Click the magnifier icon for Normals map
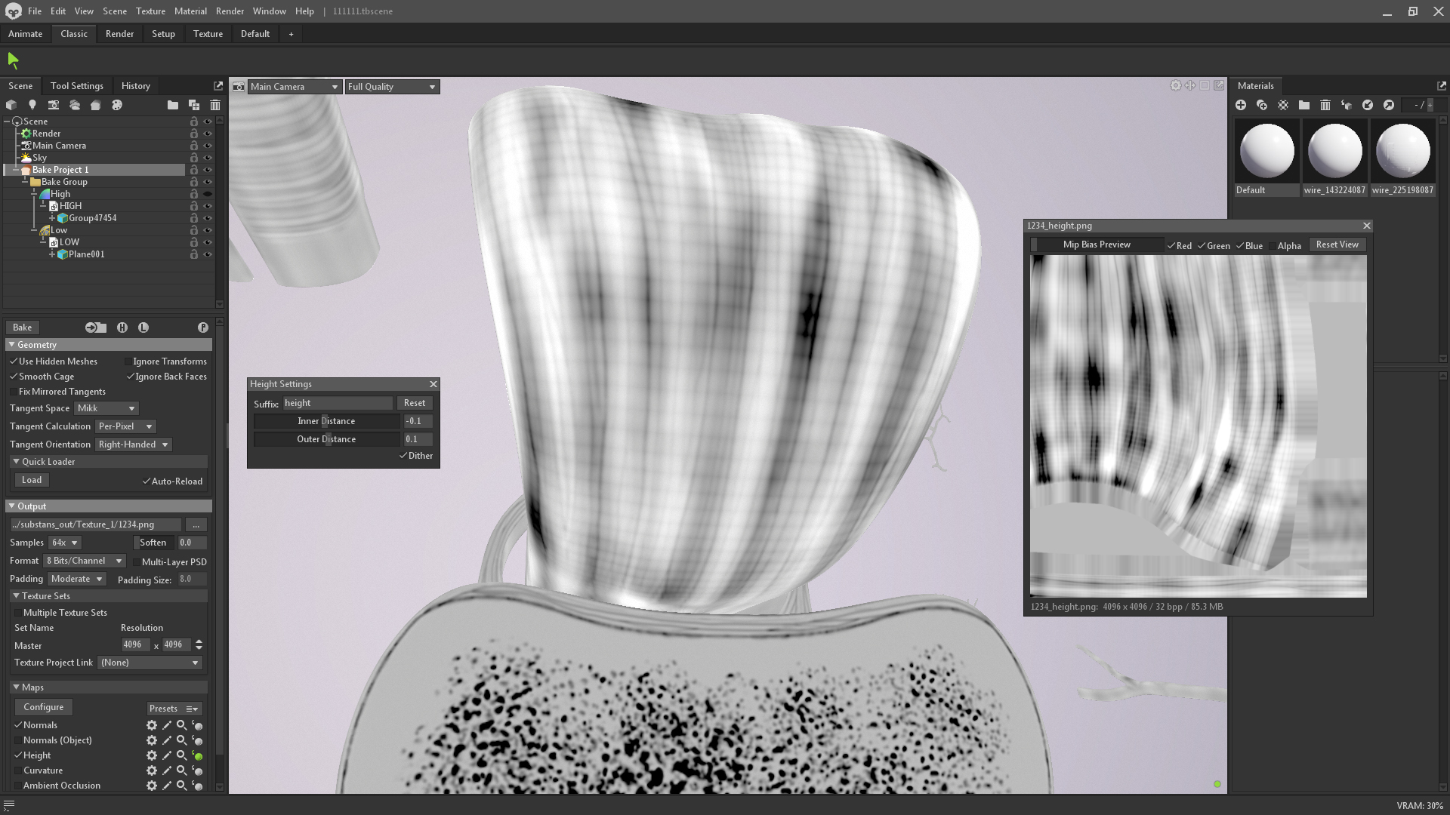Viewport: 1450px width, 815px height. click(x=181, y=725)
